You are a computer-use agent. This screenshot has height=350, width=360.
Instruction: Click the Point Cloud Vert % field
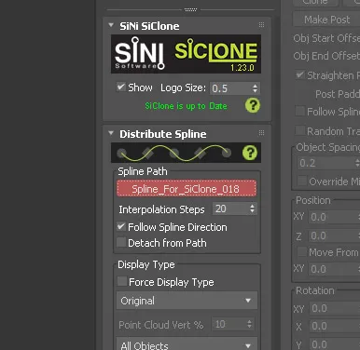[228, 325]
